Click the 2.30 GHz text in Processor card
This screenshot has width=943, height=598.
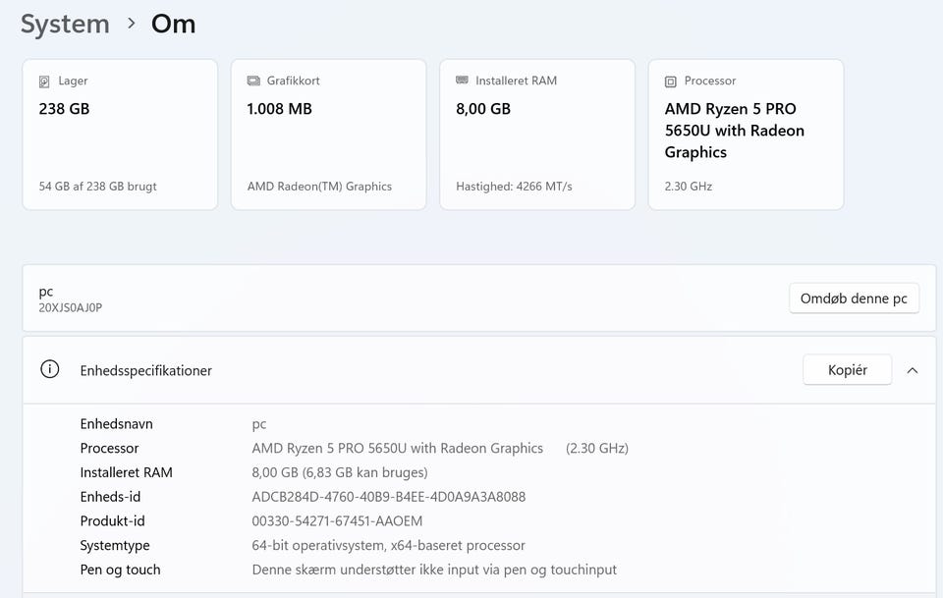pyautogui.click(x=689, y=187)
